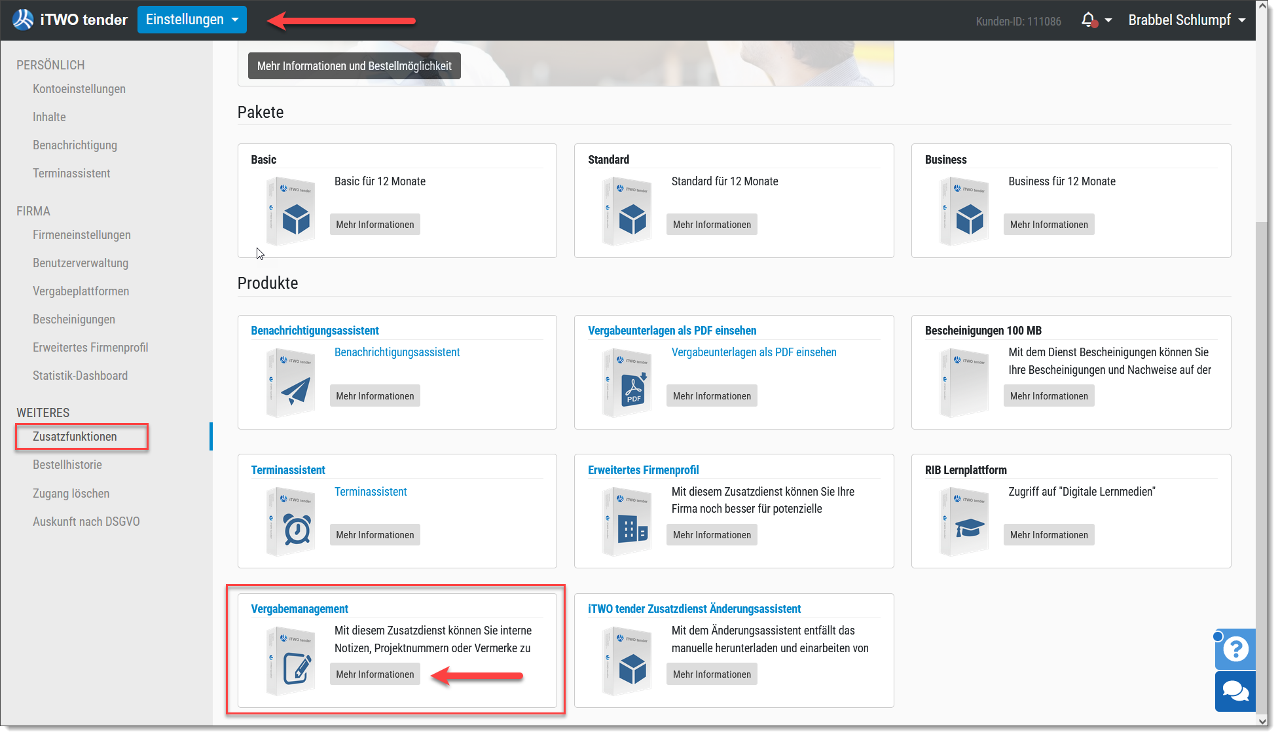Open the Erweitertes Firmenprofil product title link
The width and height of the screenshot is (1278, 736).
(x=643, y=470)
